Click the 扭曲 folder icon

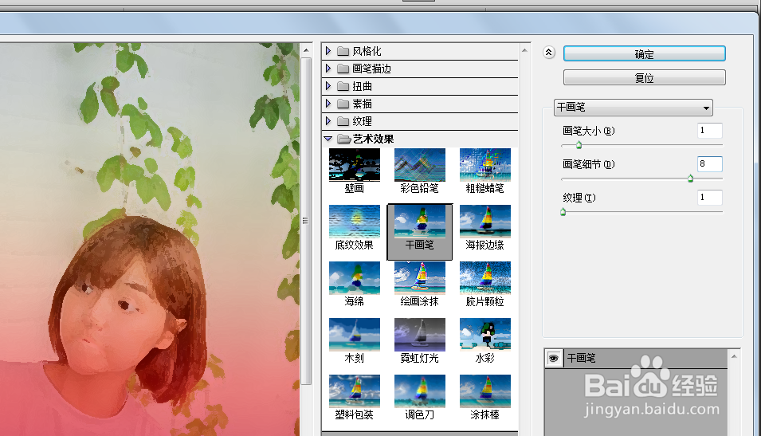(343, 86)
